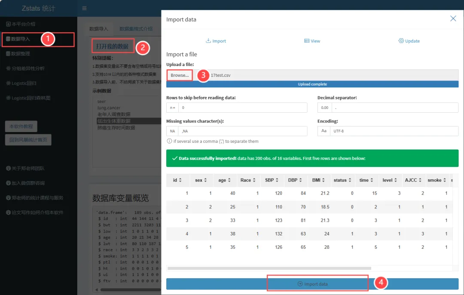Switch to the Update tab
Screen dimensions: 464x295
[x=409, y=41]
